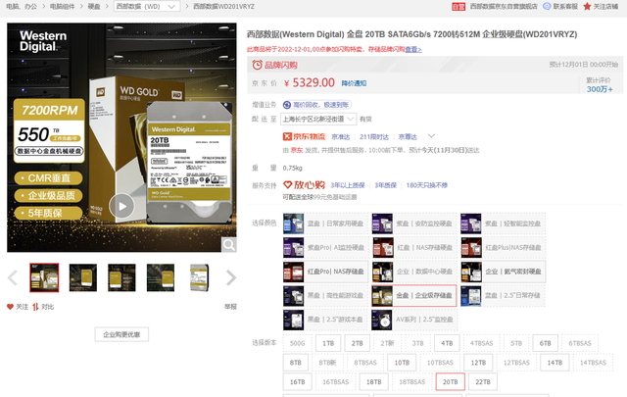Choose the 红盘Plus|NAS存储盘 option
Image resolution: width=627 pixels, height=397 pixels.
pyautogui.click(x=503, y=247)
